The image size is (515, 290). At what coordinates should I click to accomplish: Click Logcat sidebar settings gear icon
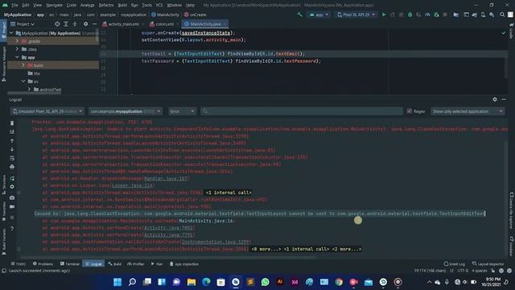[12, 187]
